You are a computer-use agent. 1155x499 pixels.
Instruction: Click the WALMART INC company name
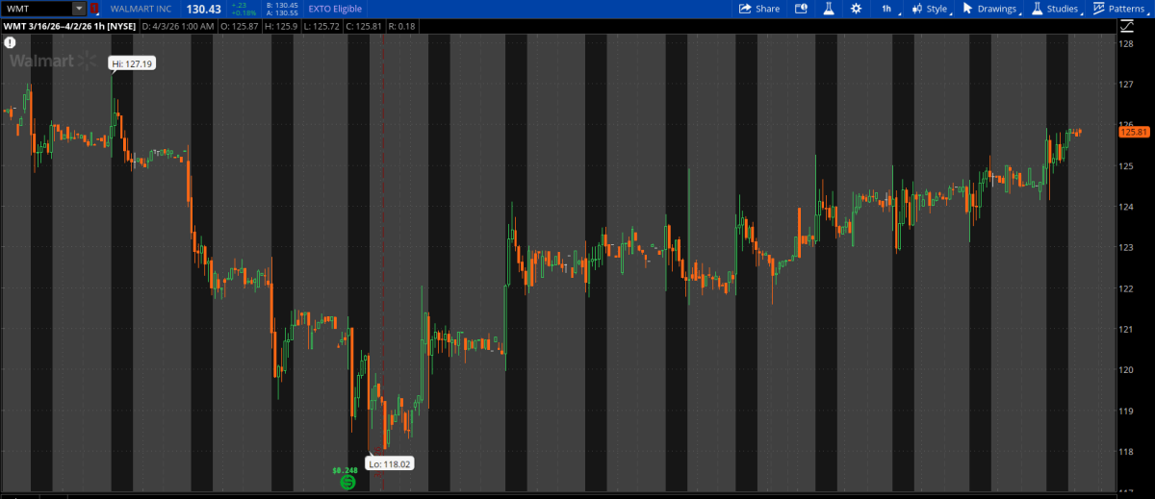[x=141, y=9]
